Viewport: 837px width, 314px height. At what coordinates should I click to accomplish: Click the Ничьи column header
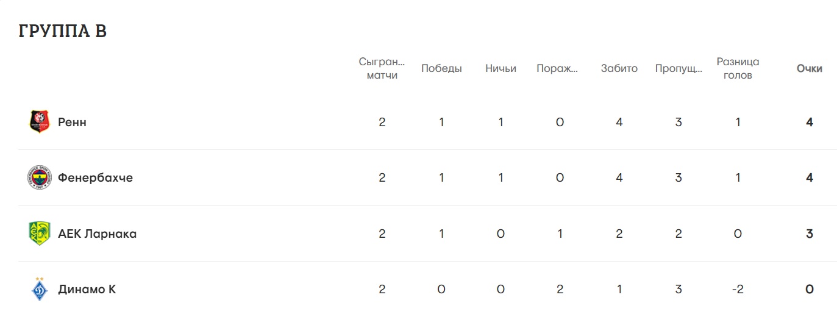(x=500, y=68)
